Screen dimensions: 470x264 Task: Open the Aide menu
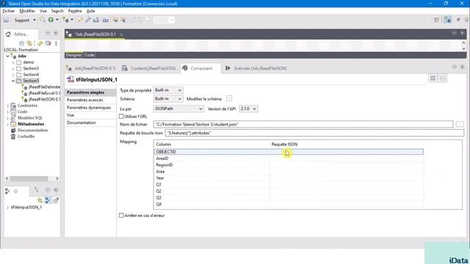pyautogui.click(x=91, y=11)
